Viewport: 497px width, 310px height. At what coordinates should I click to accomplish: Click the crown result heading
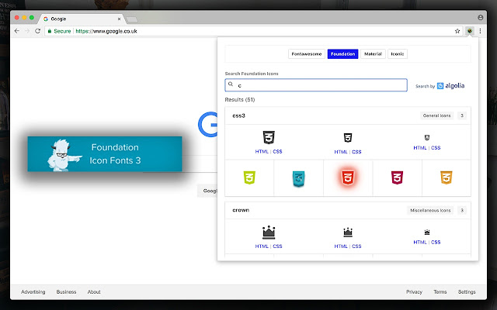tap(241, 210)
